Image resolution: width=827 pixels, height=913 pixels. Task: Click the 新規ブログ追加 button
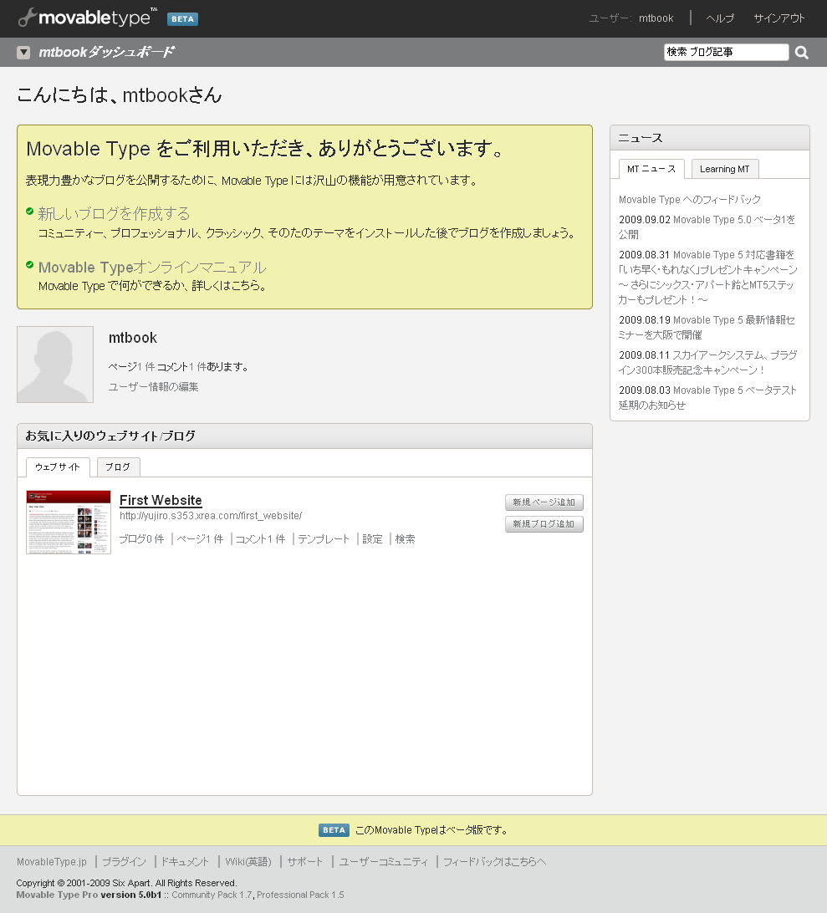pos(544,524)
